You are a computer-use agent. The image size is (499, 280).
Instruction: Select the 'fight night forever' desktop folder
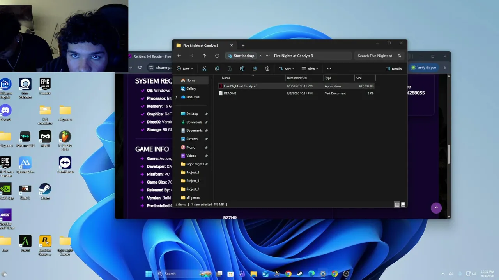65,245
